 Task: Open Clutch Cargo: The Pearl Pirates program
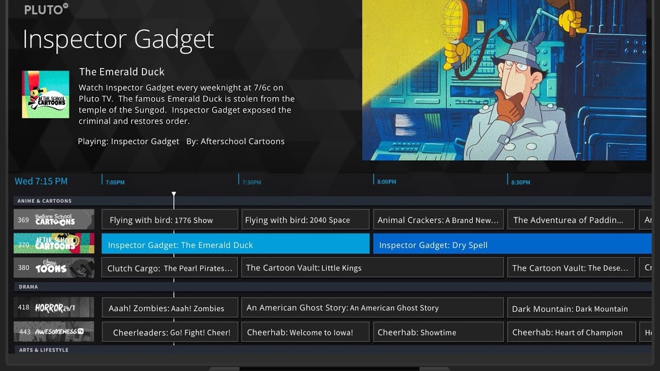[170, 268]
